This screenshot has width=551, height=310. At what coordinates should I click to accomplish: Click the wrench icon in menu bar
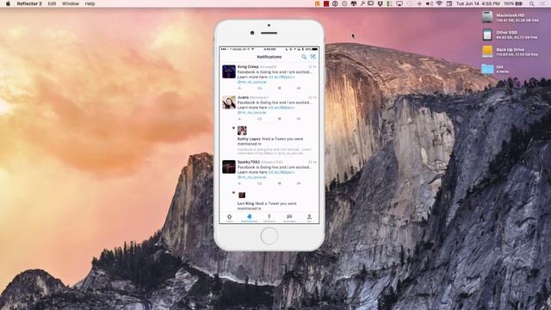click(x=362, y=3)
